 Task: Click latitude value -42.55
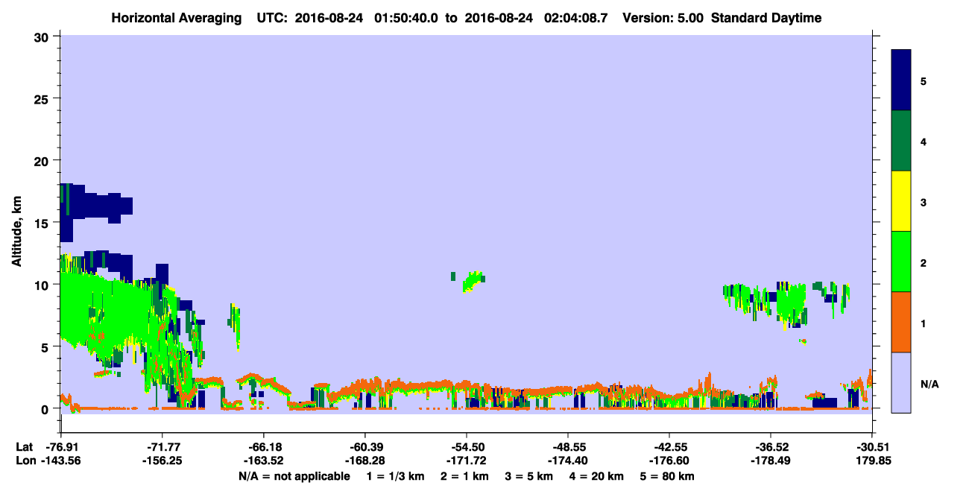[x=669, y=447]
